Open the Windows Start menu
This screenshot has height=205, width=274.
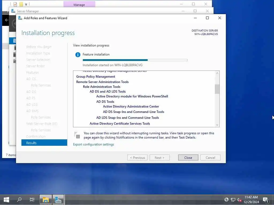6,200
